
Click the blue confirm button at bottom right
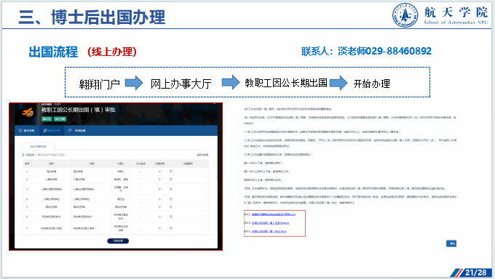(451, 243)
